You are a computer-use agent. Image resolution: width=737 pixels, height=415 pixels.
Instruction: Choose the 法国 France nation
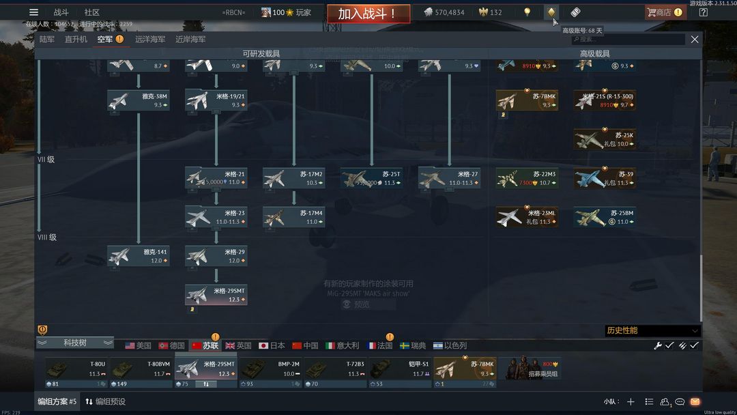point(380,345)
